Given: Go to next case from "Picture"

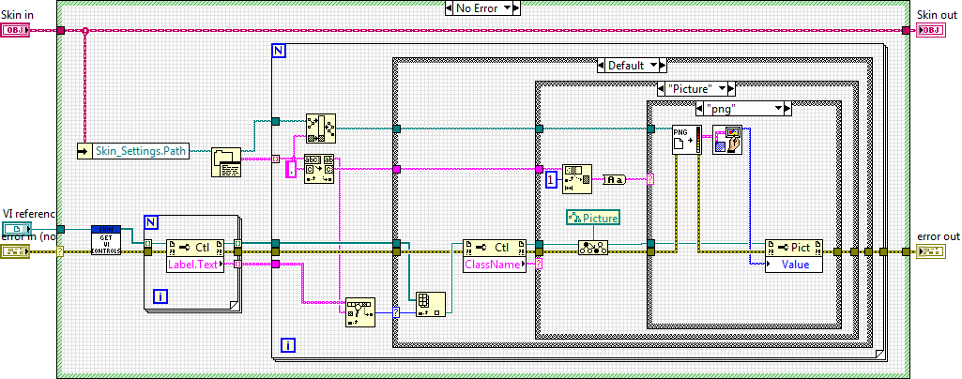Looking at the screenshot, I should (x=732, y=89).
